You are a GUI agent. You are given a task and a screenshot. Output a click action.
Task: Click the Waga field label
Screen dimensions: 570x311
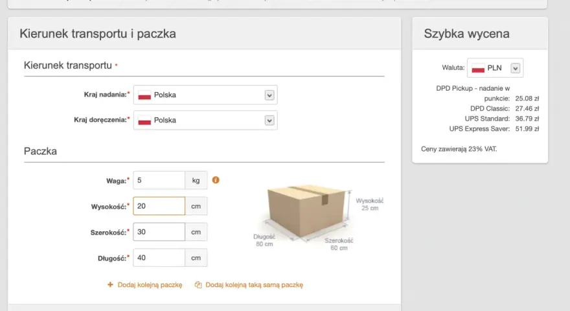117,181
